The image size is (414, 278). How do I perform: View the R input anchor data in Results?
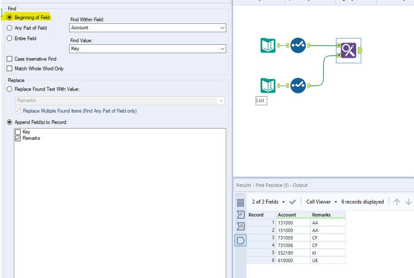click(x=240, y=226)
